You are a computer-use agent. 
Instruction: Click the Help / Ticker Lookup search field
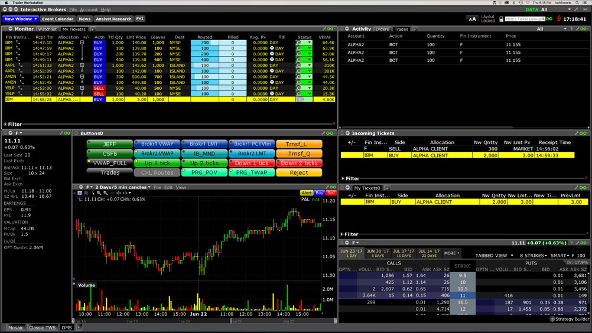(529, 19)
